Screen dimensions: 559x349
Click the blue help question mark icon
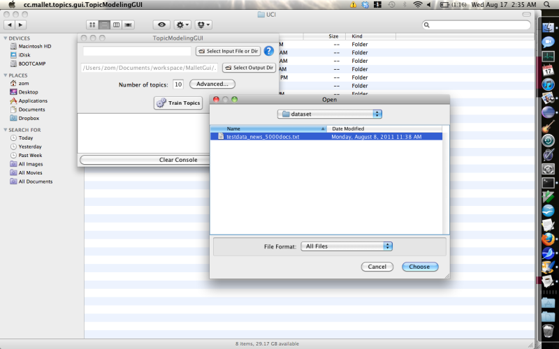[x=268, y=51]
